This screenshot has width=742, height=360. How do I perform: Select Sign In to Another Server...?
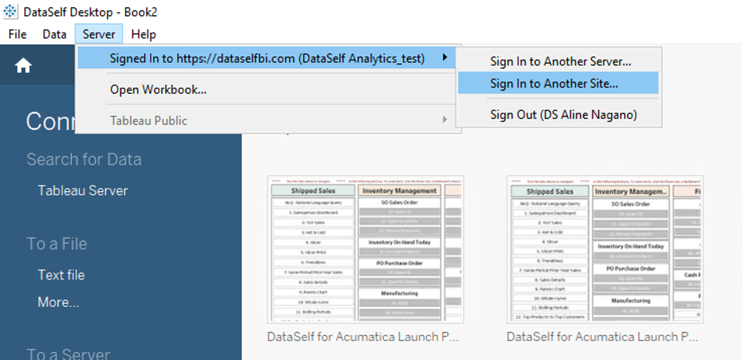click(x=560, y=61)
